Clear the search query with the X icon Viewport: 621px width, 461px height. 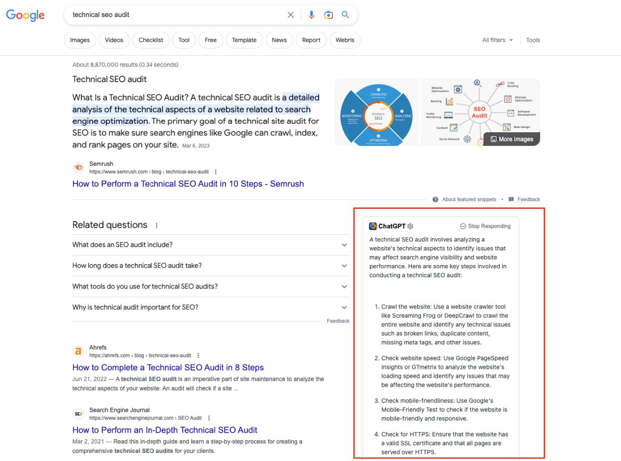(x=290, y=15)
